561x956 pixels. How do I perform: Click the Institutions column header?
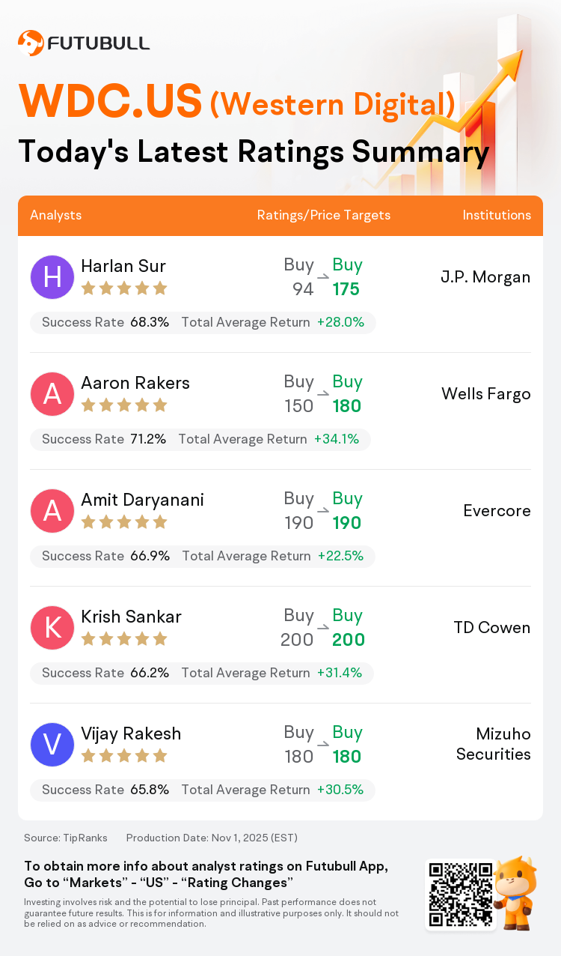[x=497, y=215]
